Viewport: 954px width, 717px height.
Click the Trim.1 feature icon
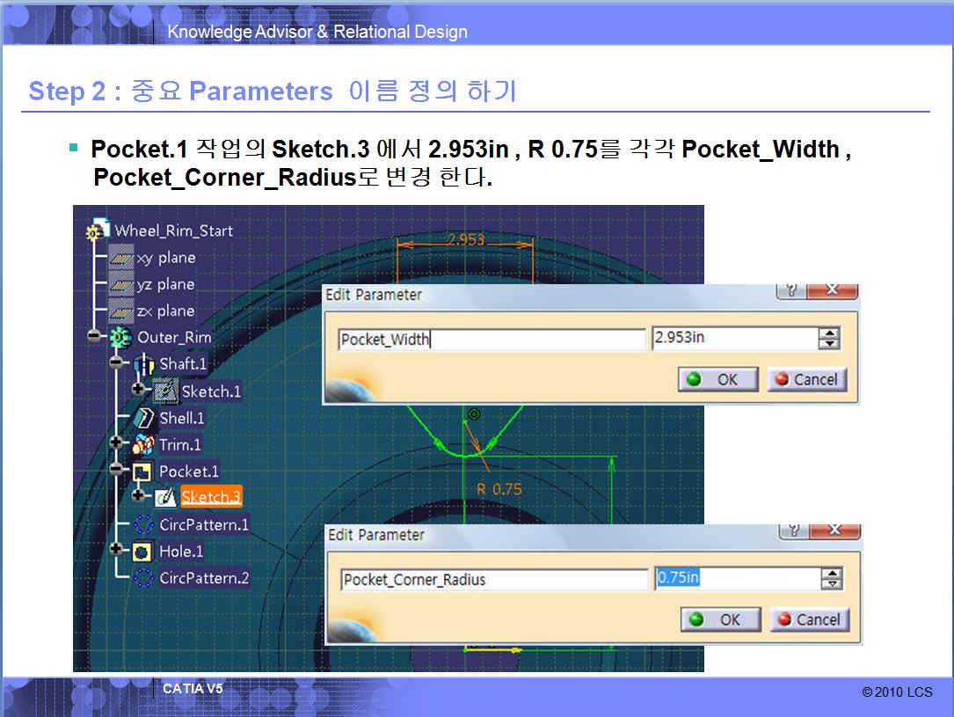[143, 444]
